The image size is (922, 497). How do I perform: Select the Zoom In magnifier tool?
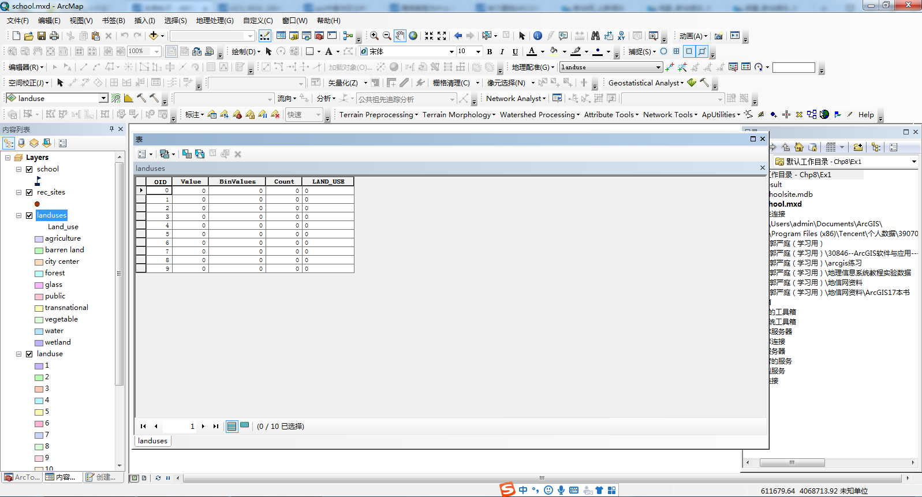tap(374, 36)
